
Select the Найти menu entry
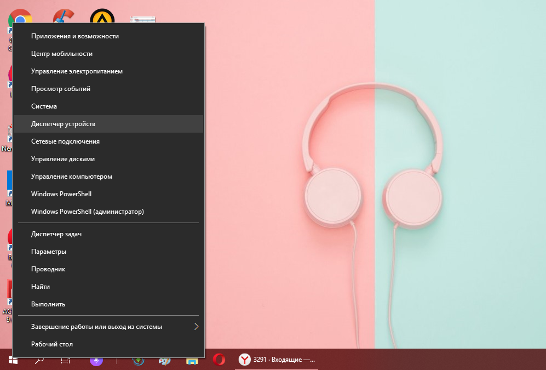[x=108, y=287]
